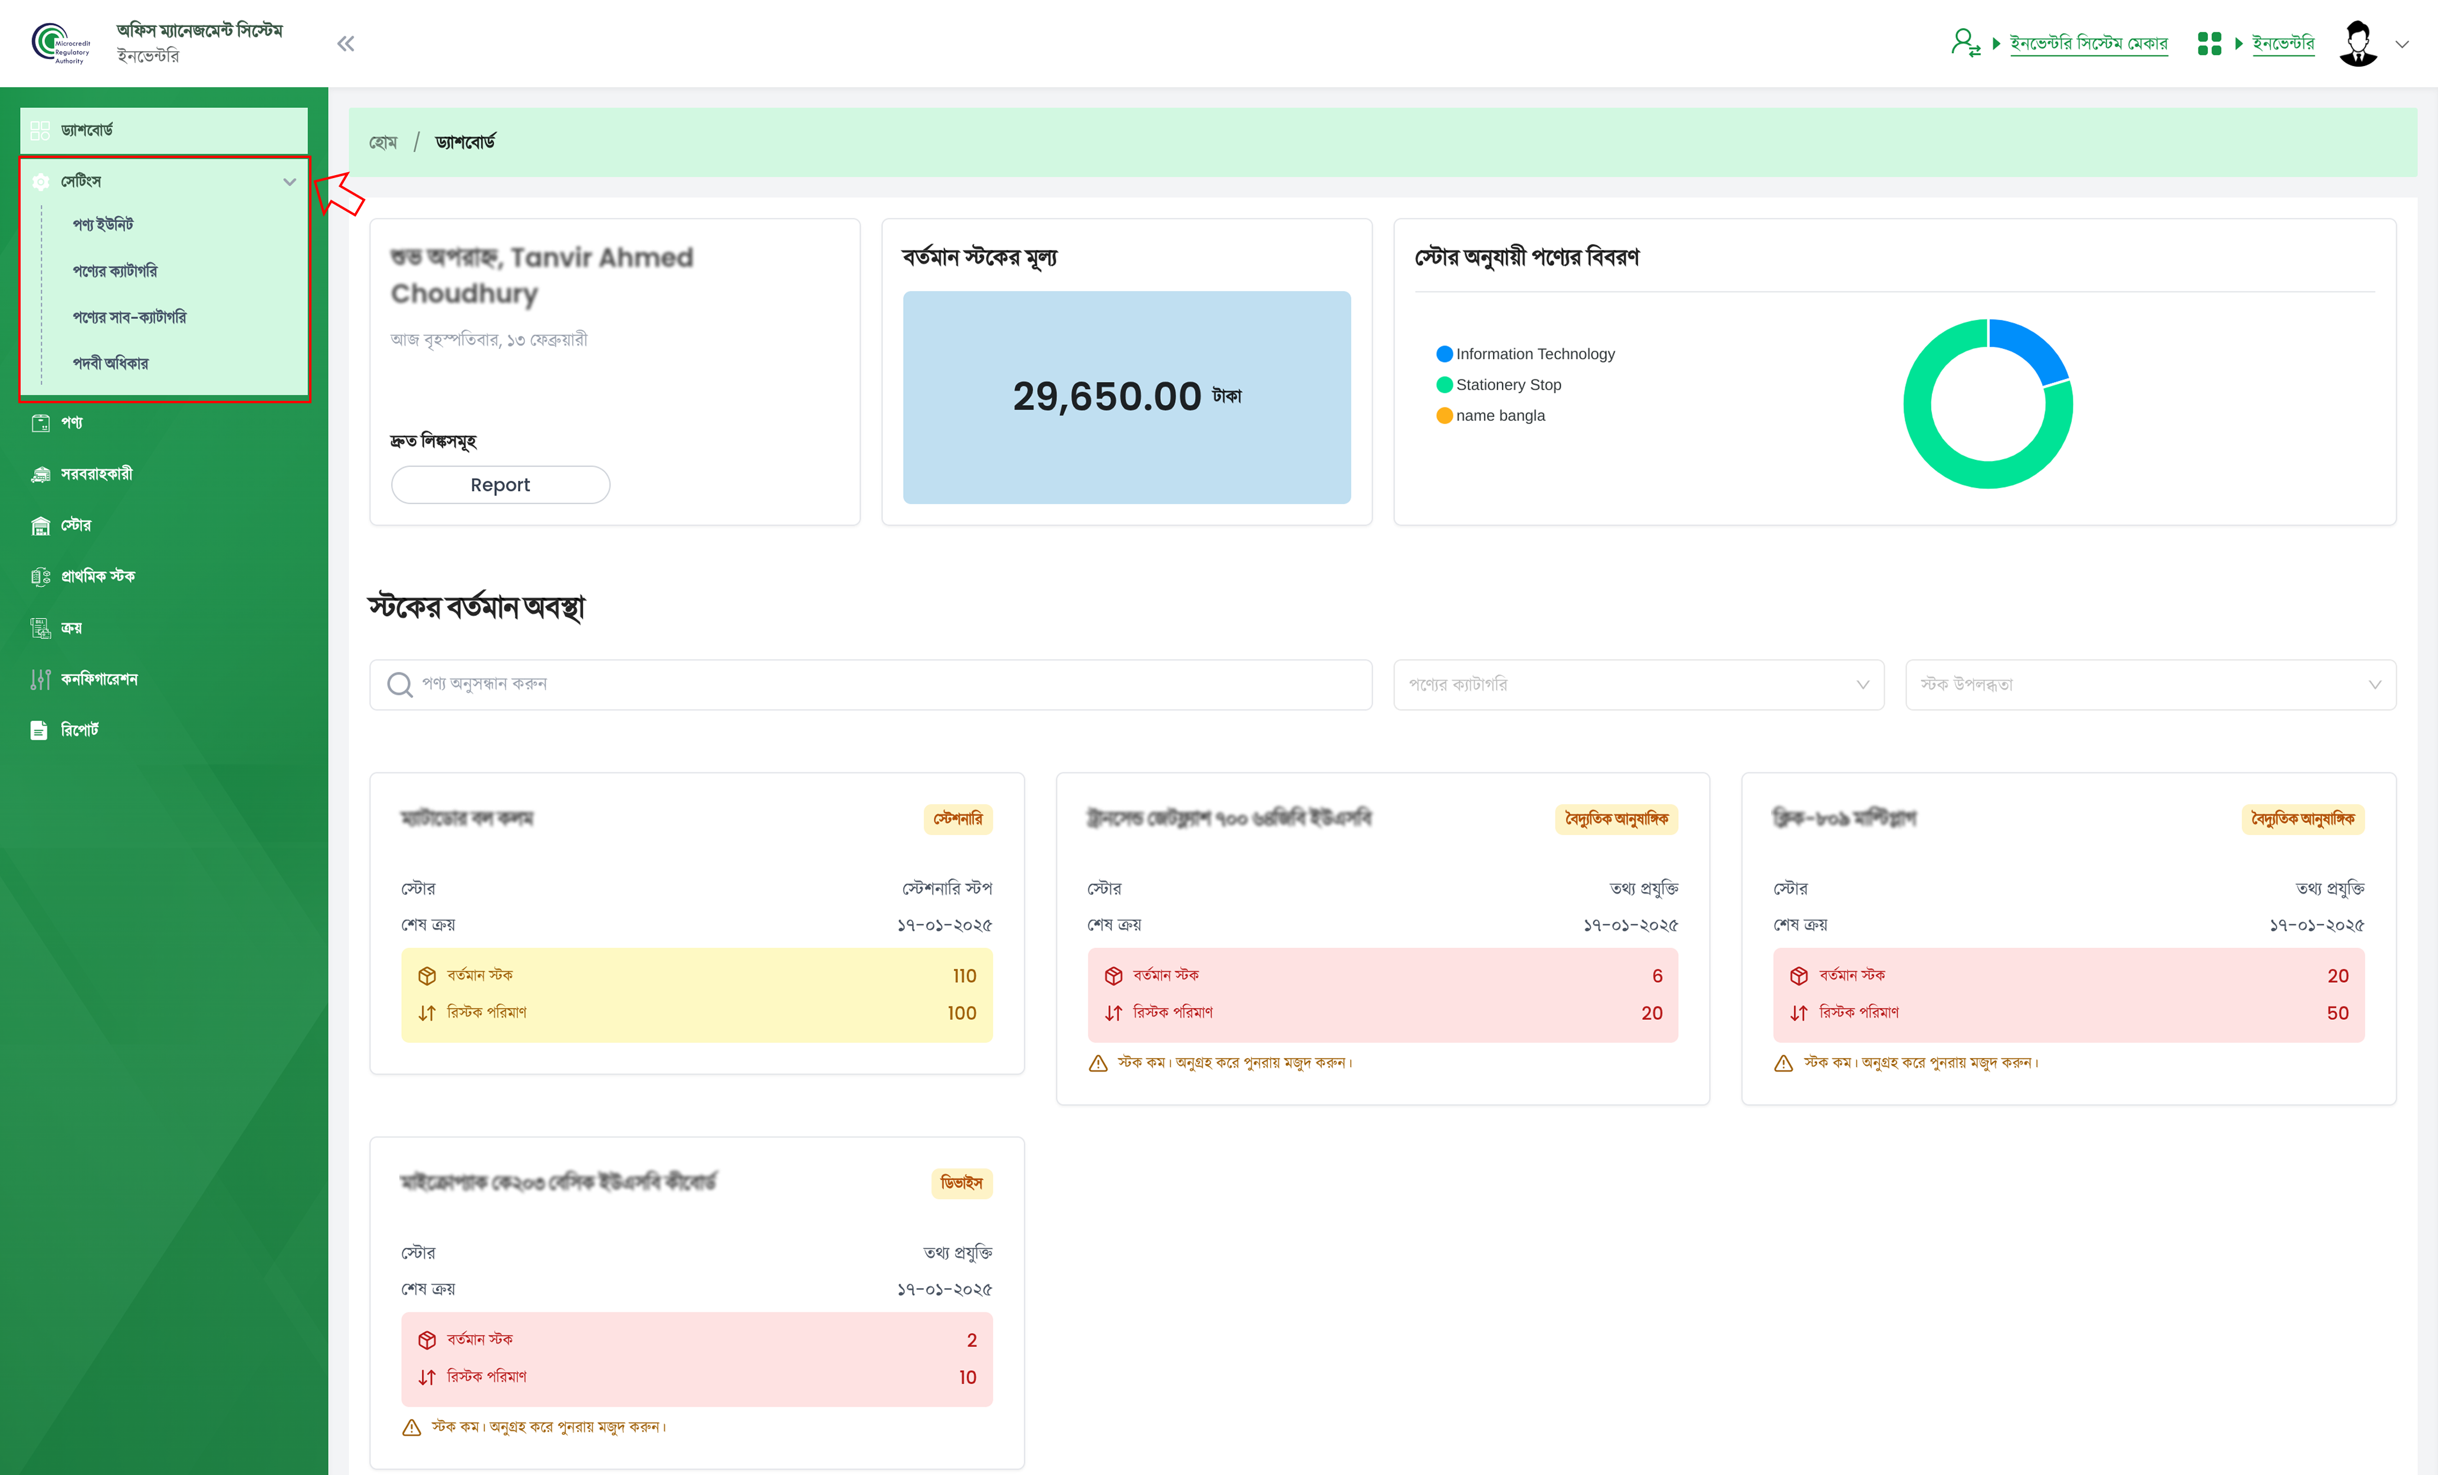The width and height of the screenshot is (2438, 1475).
Task: Click the stock box icon showing 2
Action: point(426,1341)
